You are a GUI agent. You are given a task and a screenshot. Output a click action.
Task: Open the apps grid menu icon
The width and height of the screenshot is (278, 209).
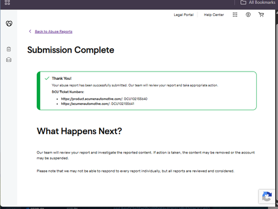click(x=235, y=14)
